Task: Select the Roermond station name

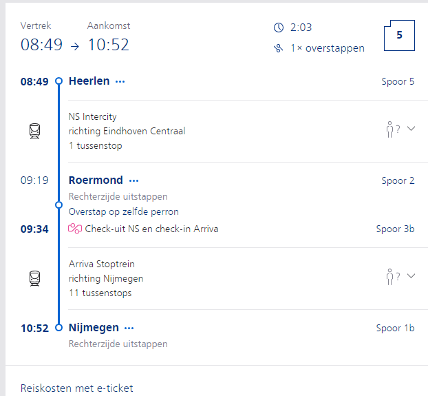Action: point(96,180)
